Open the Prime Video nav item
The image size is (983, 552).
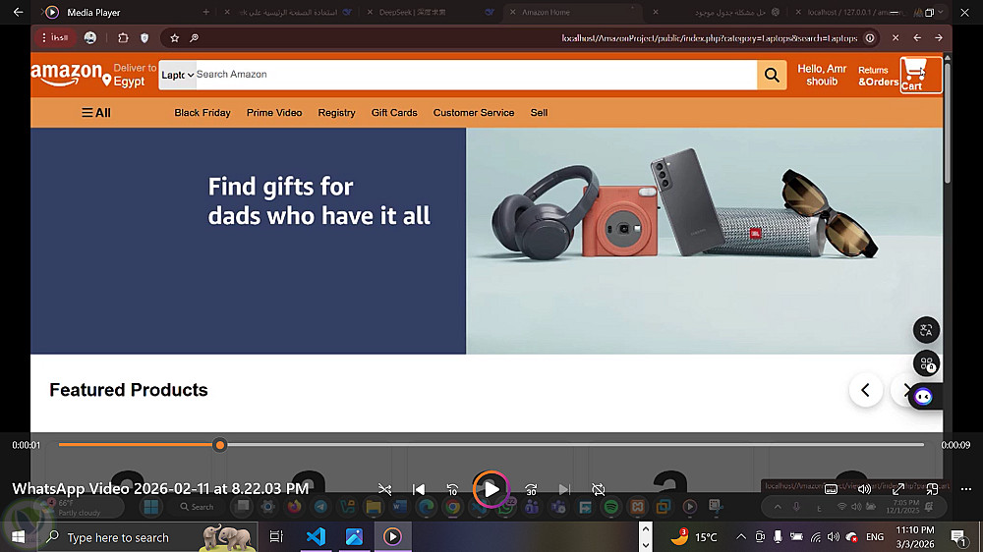274,113
